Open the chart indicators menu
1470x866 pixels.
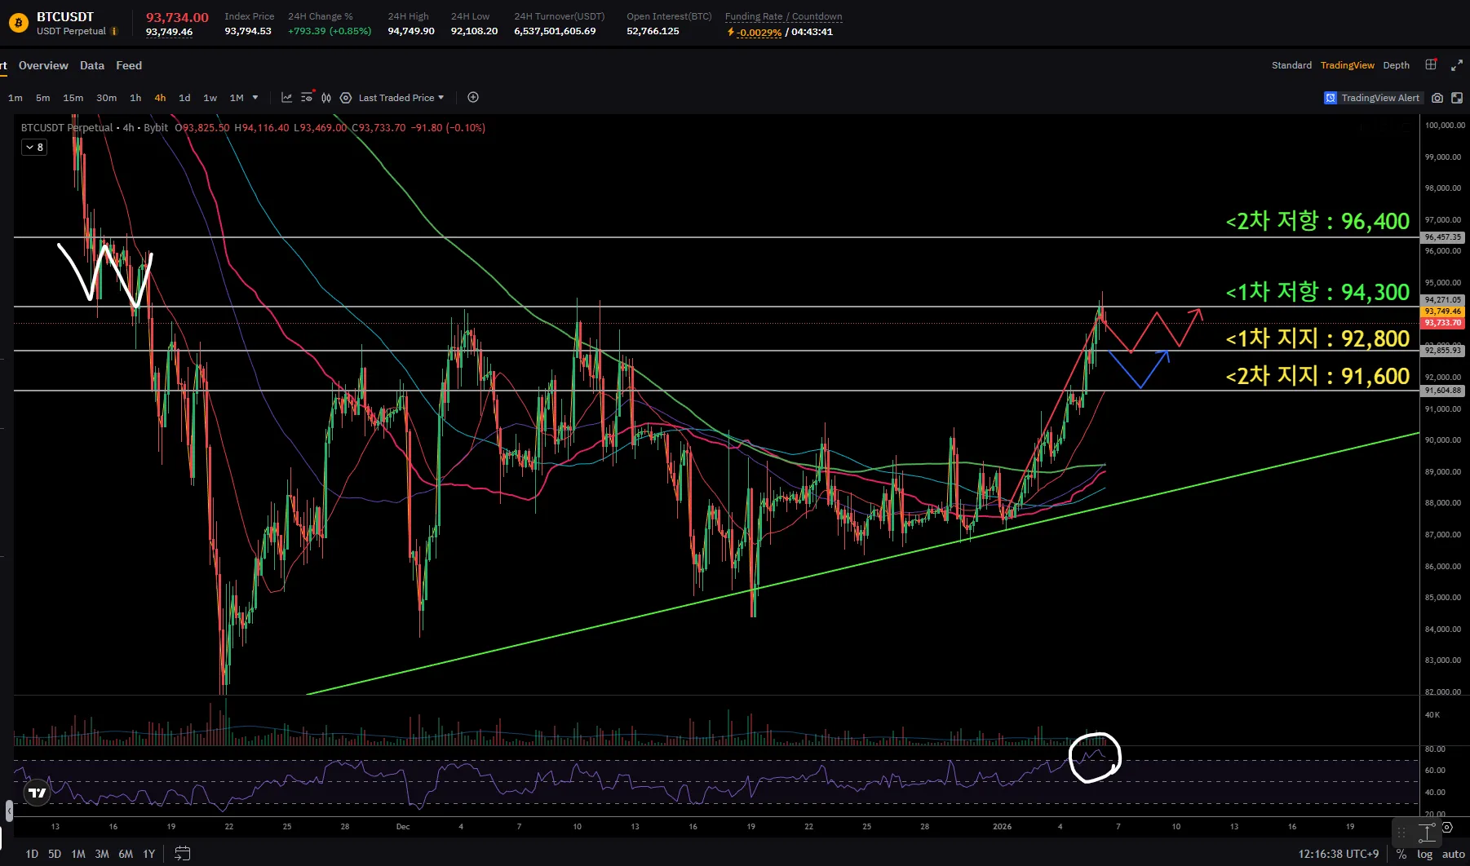coord(286,98)
